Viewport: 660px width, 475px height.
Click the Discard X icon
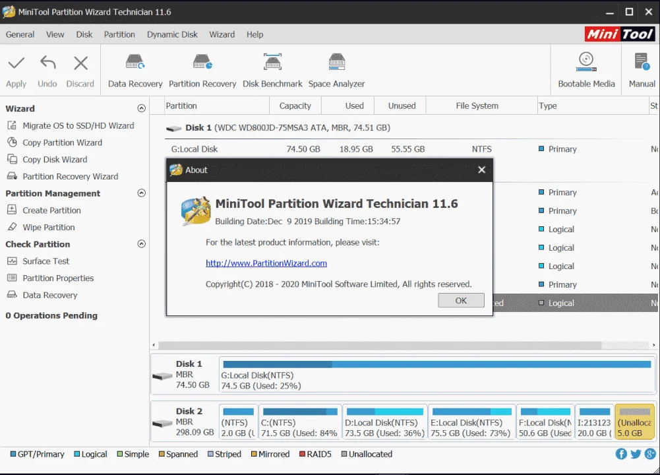80,63
